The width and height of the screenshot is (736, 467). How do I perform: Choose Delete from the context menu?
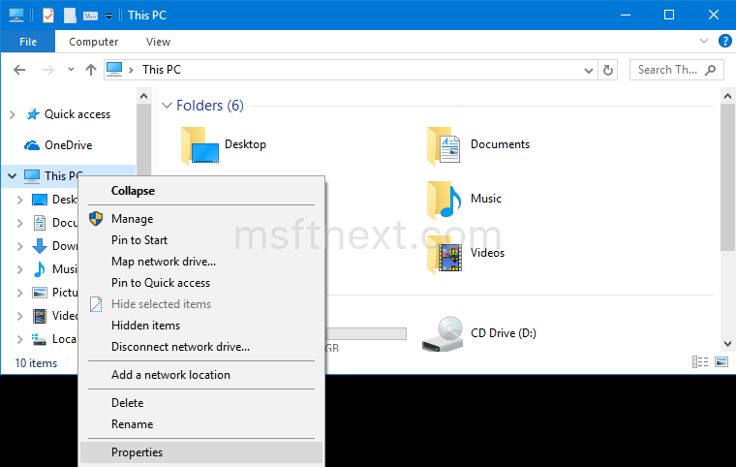(201, 403)
